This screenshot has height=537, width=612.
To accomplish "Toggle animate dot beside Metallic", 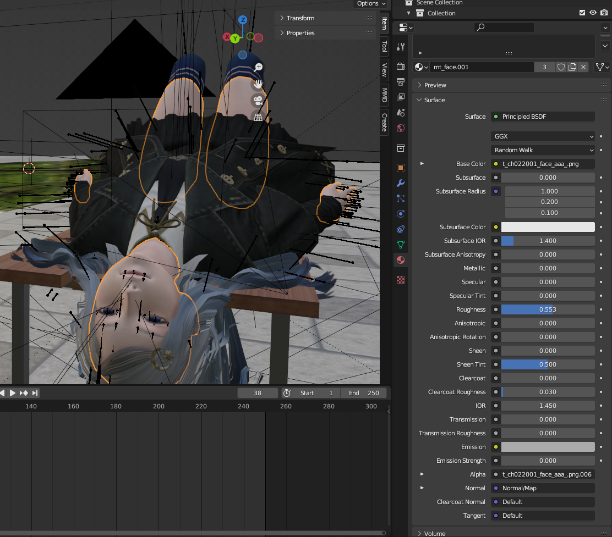I will 600,268.
